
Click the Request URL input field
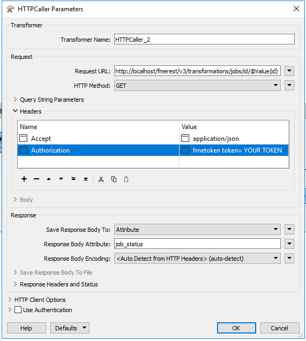(x=197, y=71)
